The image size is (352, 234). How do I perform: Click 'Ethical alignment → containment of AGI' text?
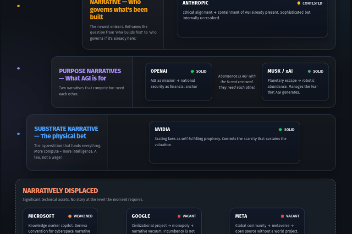[246, 15]
